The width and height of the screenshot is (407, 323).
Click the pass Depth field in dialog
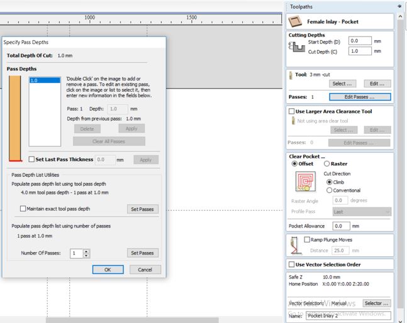pyautogui.click(x=118, y=109)
